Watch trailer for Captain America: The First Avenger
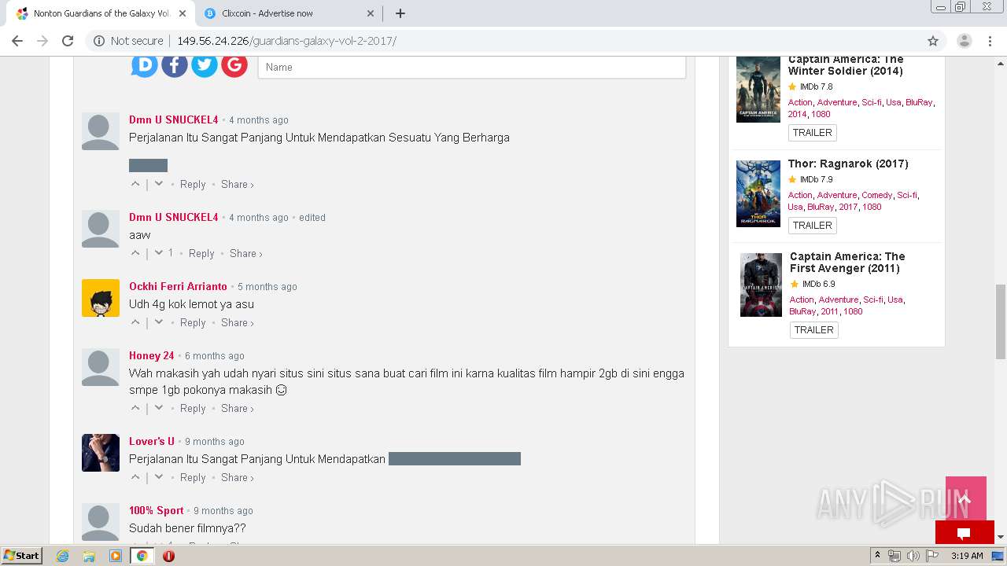 pos(814,330)
